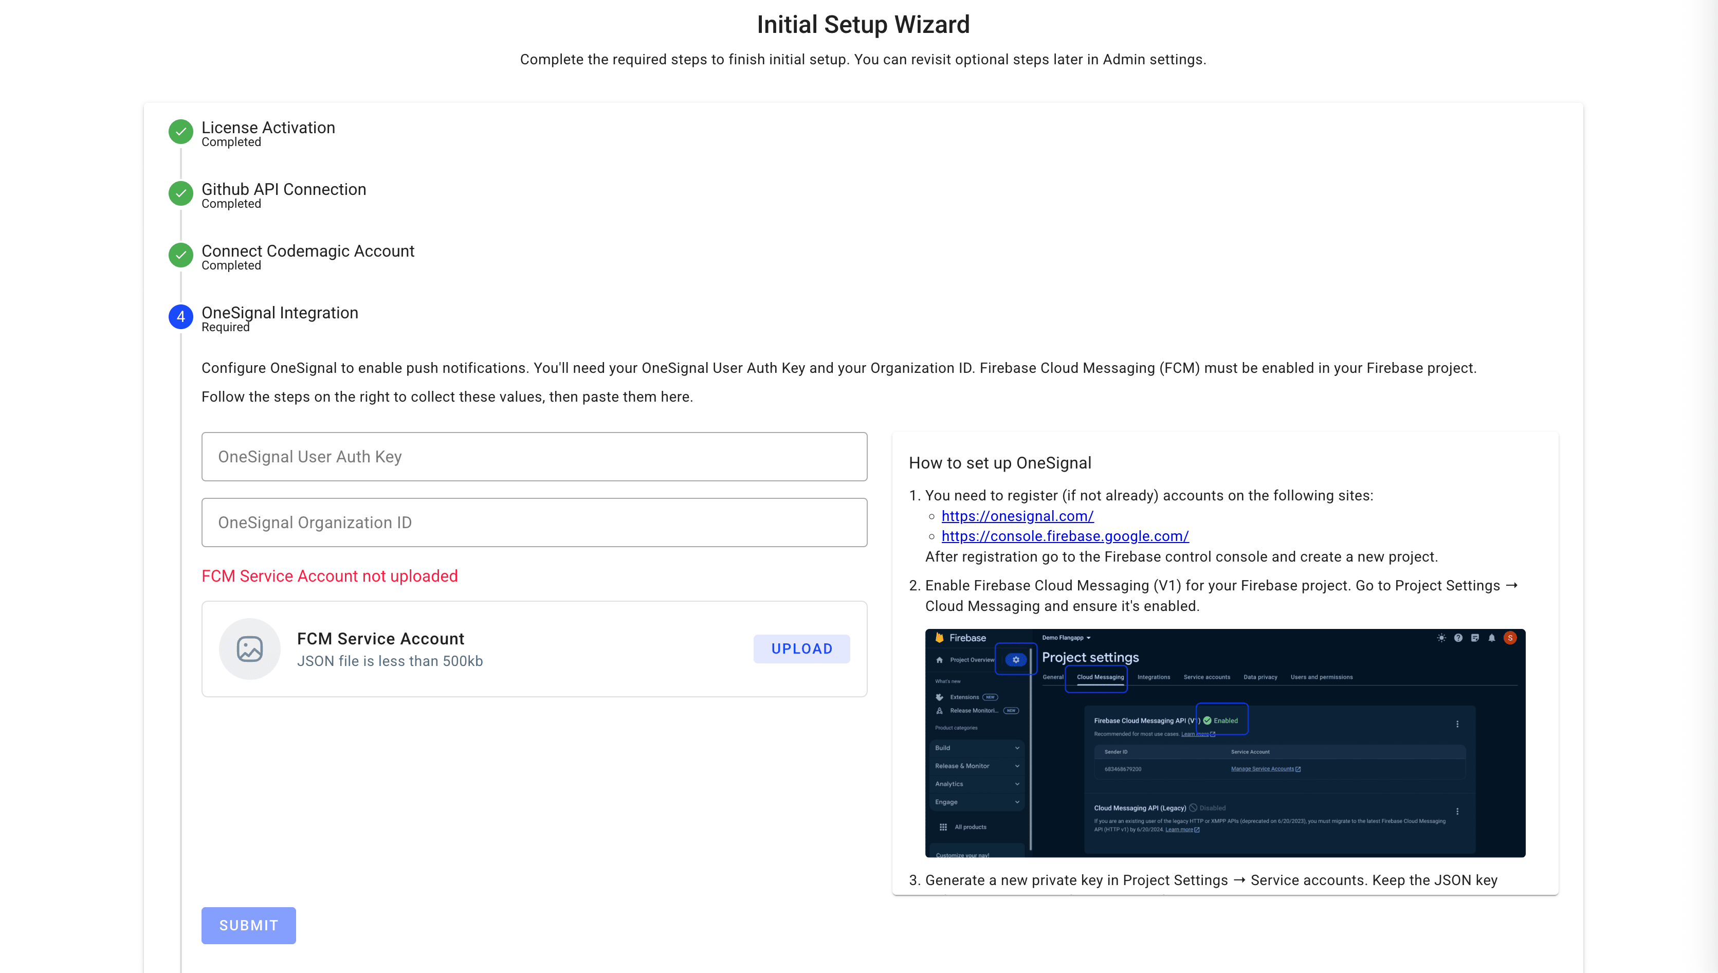Click the 'FCM Service Account' card title
The height and width of the screenshot is (973, 1718).
[381, 639]
